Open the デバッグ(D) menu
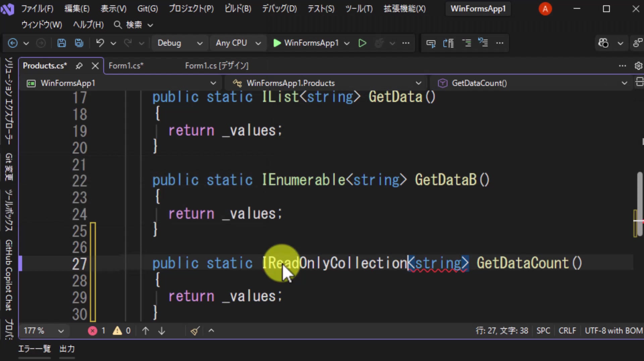Image resolution: width=644 pixels, height=361 pixels. pyautogui.click(x=279, y=9)
